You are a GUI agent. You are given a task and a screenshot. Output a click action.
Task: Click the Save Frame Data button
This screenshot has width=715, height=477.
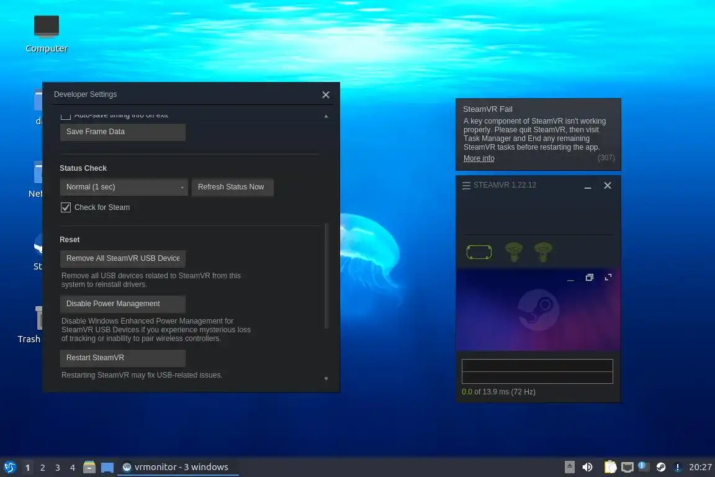click(123, 132)
